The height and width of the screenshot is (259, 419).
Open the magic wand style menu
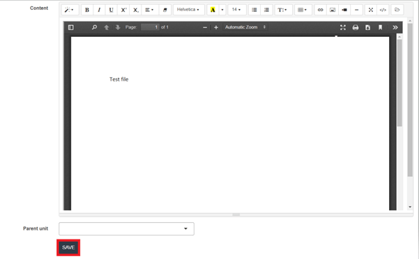tap(69, 10)
